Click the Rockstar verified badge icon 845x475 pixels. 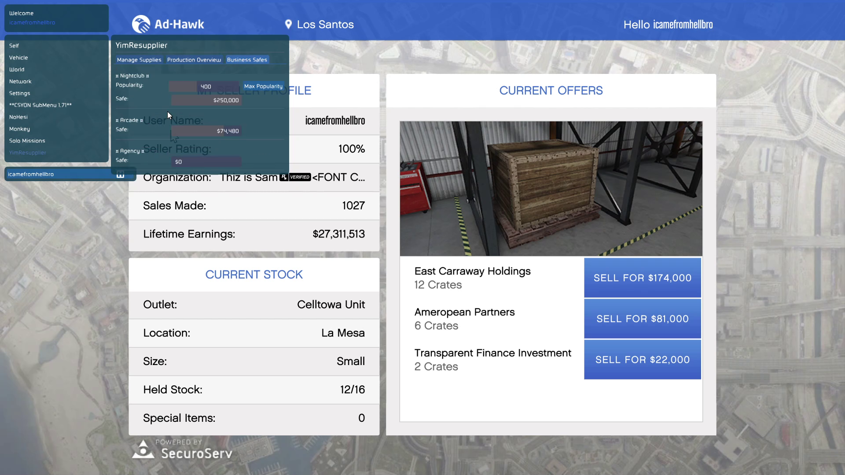click(295, 177)
